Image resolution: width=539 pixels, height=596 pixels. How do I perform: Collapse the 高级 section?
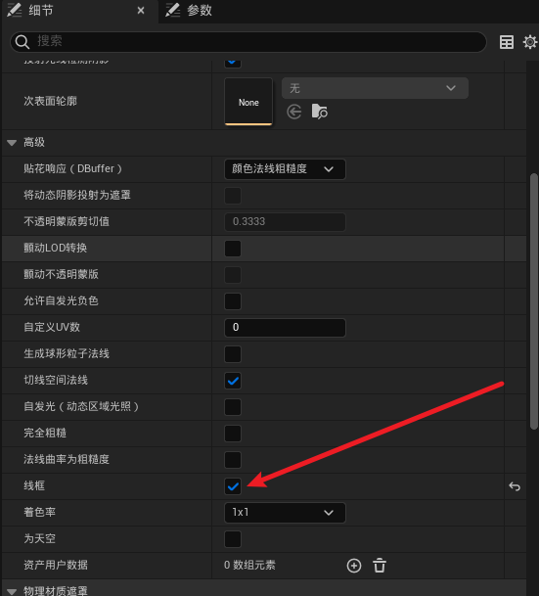12,143
